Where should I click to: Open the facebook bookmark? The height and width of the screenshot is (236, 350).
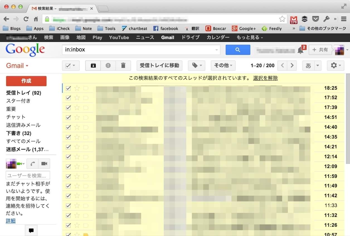tap(166, 28)
